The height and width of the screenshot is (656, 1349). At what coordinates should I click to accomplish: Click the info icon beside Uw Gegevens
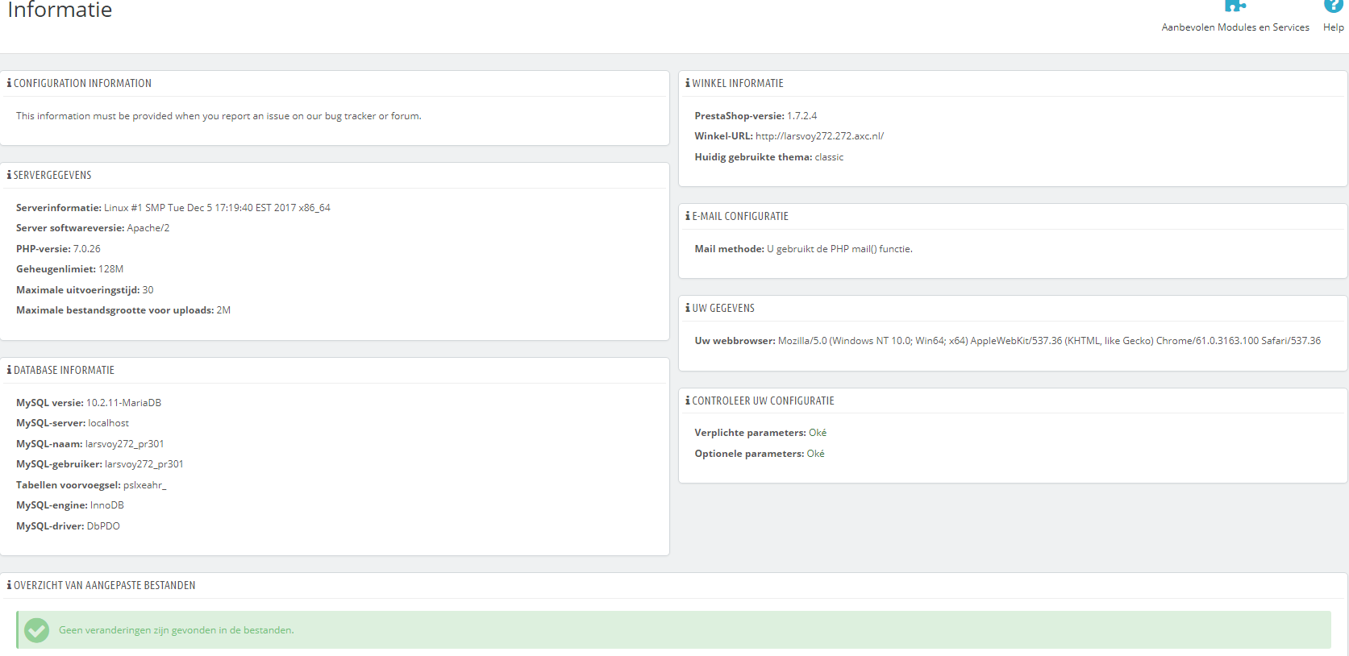pyautogui.click(x=688, y=308)
